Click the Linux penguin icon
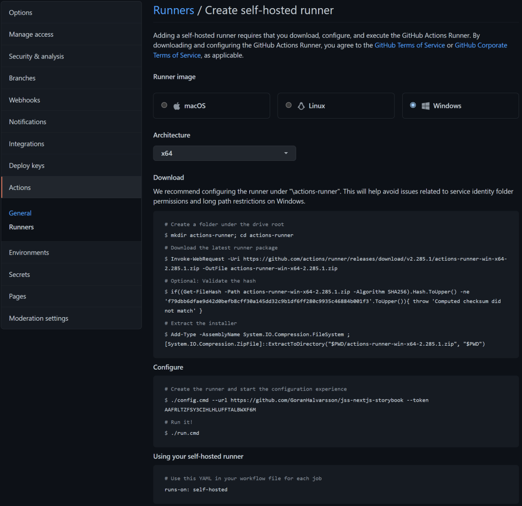Viewport: 522px width, 506px height. click(x=301, y=106)
